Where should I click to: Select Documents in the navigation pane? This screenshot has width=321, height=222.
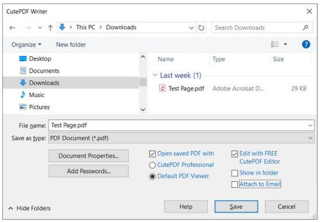point(39,71)
